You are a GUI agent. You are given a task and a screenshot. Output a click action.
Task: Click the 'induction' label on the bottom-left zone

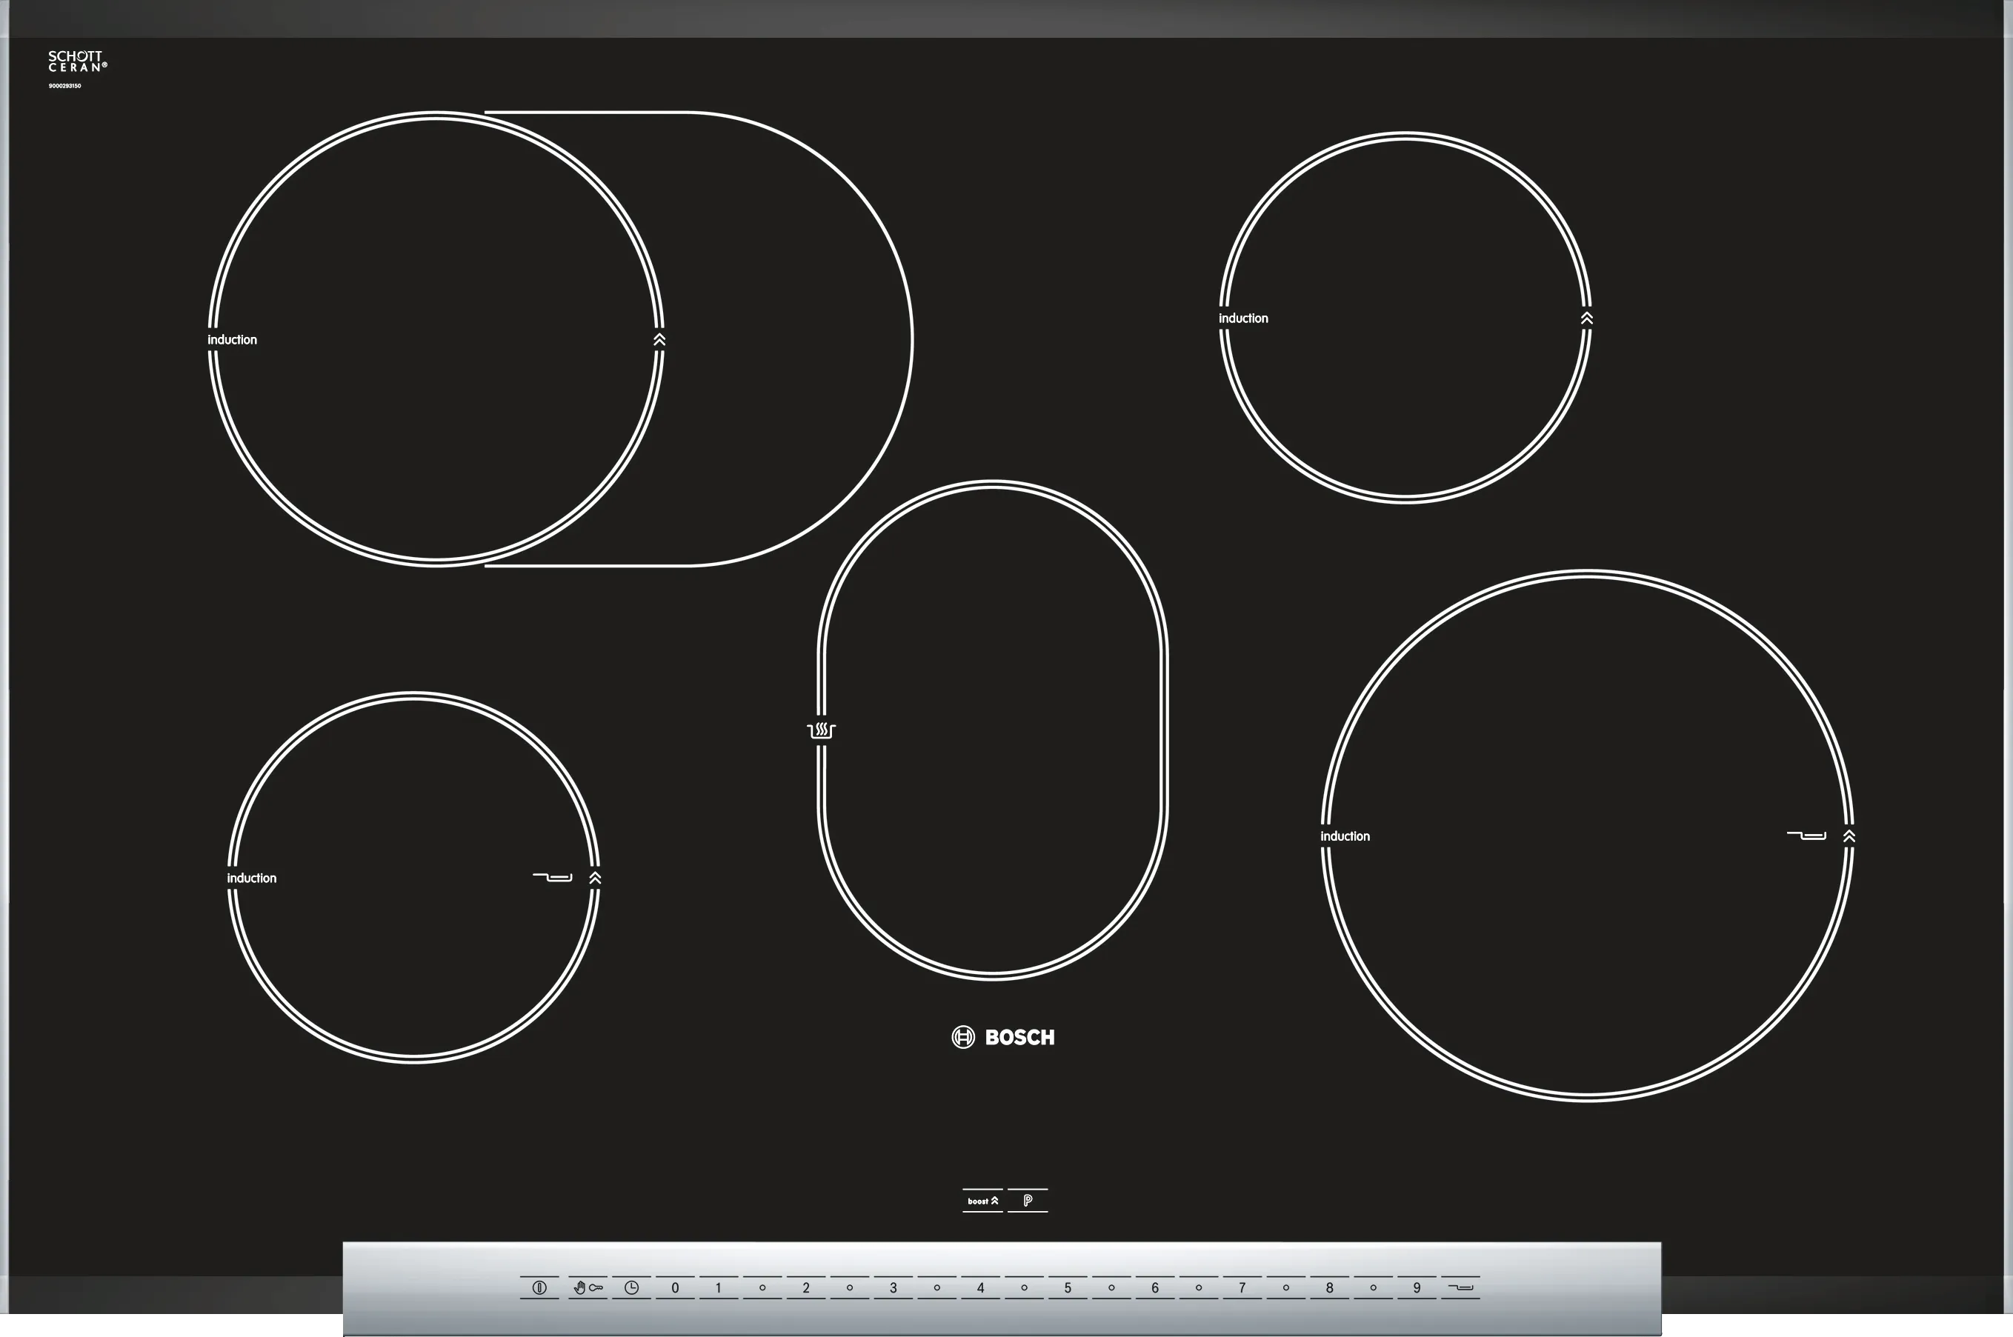251,878
